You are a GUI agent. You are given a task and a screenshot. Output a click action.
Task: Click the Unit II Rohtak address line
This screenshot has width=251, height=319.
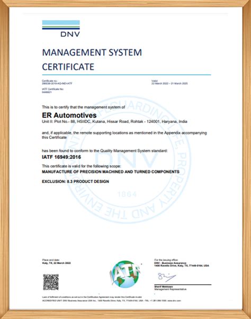click(x=114, y=122)
